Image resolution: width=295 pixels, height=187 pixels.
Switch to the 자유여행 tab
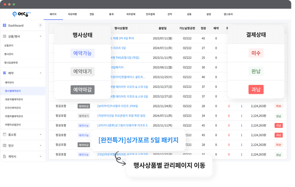click(72, 14)
